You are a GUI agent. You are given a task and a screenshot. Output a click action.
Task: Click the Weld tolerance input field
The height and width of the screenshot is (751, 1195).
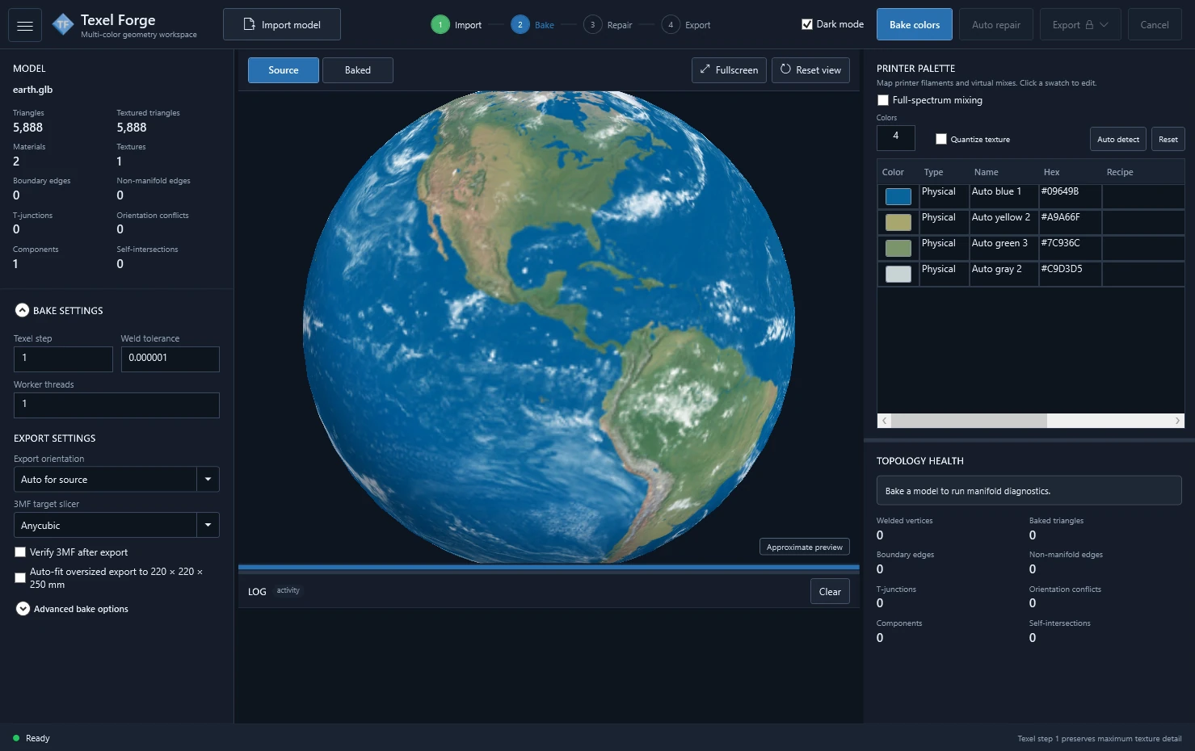click(170, 359)
